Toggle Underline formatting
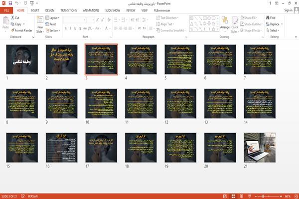The height and width of the screenshot is (199, 299). point(75,28)
